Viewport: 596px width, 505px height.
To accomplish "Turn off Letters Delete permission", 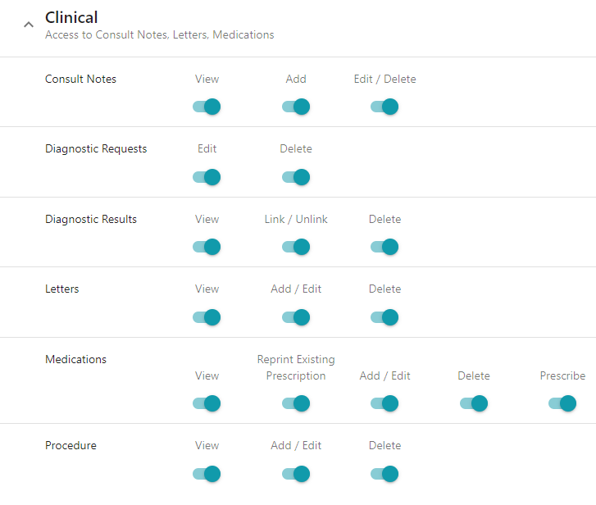I will [384, 317].
